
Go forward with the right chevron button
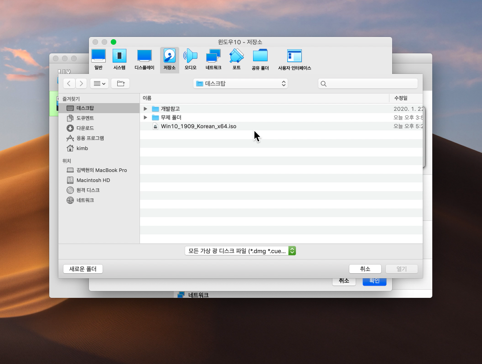[81, 83]
